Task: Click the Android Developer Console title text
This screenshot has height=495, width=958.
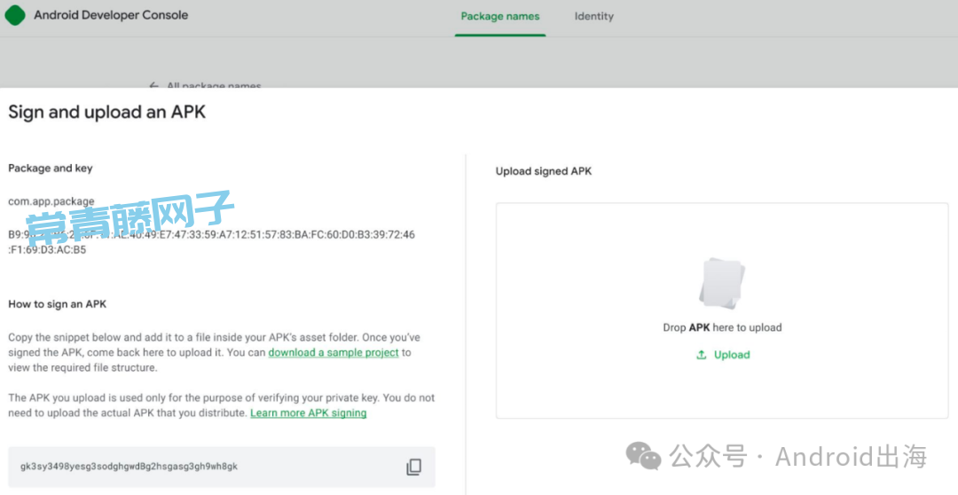Action: pyautogui.click(x=111, y=15)
